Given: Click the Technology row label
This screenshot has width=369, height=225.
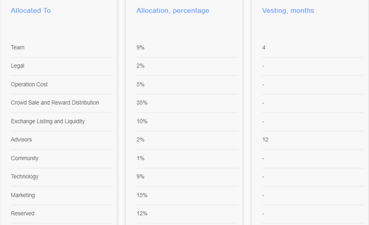Looking at the screenshot, I should (25, 177).
